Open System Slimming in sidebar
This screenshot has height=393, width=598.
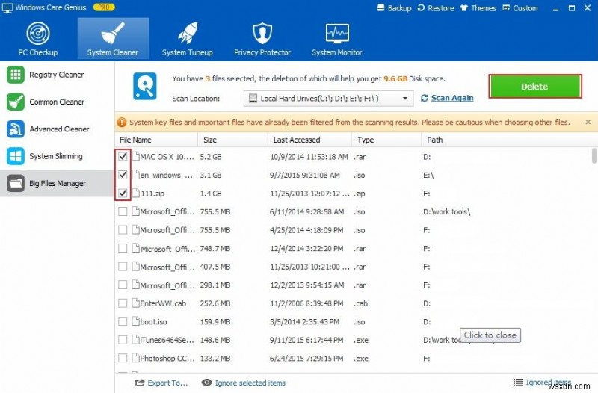point(58,156)
